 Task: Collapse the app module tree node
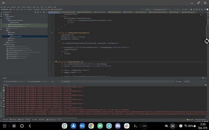3,15
